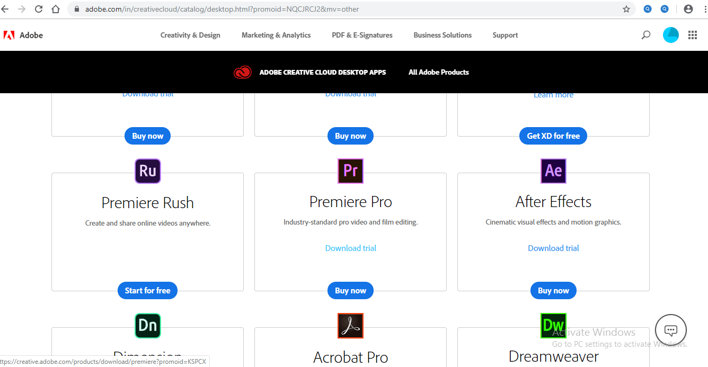Open Chrome profile account icon
The height and width of the screenshot is (367, 708).
688,9
